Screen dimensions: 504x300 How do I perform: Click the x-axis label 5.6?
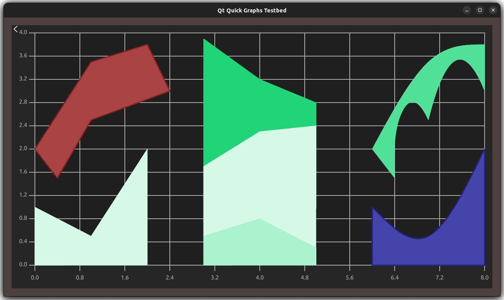point(350,278)
